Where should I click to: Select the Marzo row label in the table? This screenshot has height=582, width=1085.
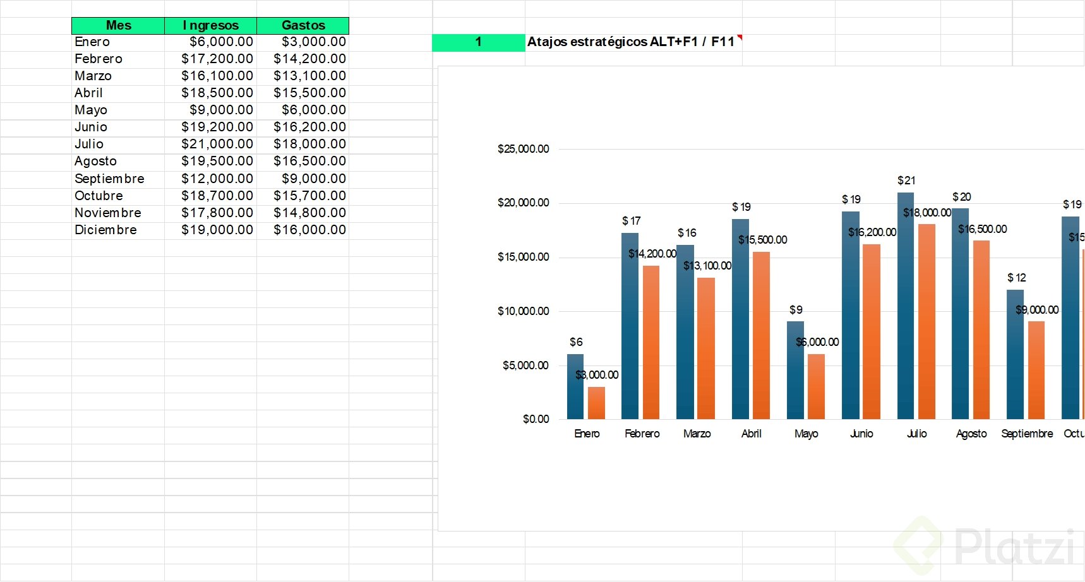point(118,76)
